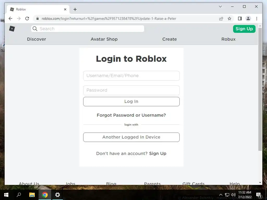Image resolution: width=267 pixels, height=200 pixels.
Task: Click the padlock site info icon
Action: click(x=38, y=18)
